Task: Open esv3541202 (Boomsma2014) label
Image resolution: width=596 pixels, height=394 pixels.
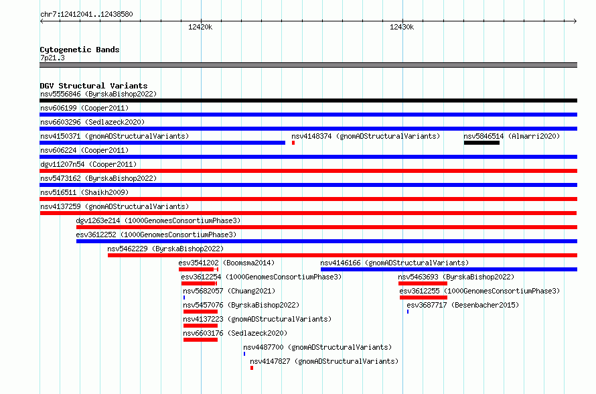Action: (x=226, y=263)
